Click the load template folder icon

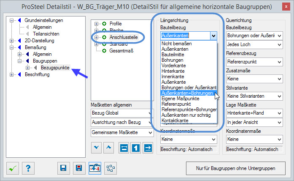[x=95, y=168]
